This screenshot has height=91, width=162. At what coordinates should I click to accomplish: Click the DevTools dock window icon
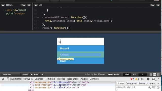point(154,79)
